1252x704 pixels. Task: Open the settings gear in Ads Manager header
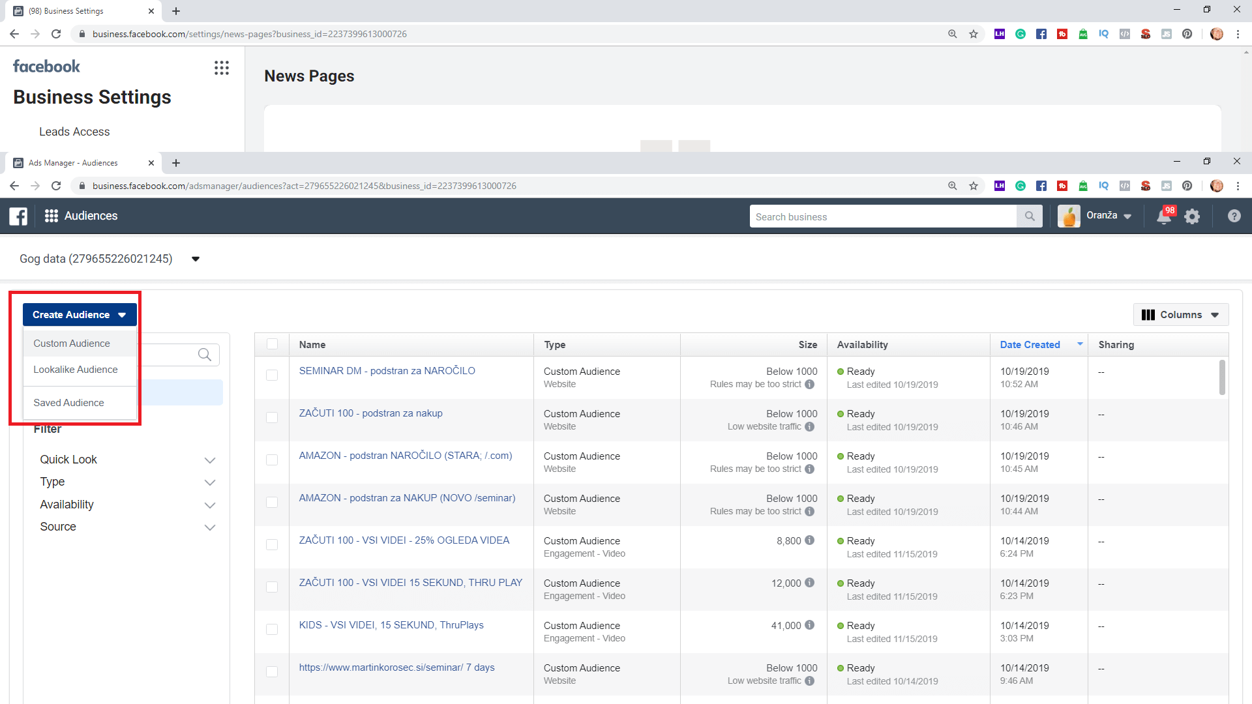click(x=1192, y=216)
